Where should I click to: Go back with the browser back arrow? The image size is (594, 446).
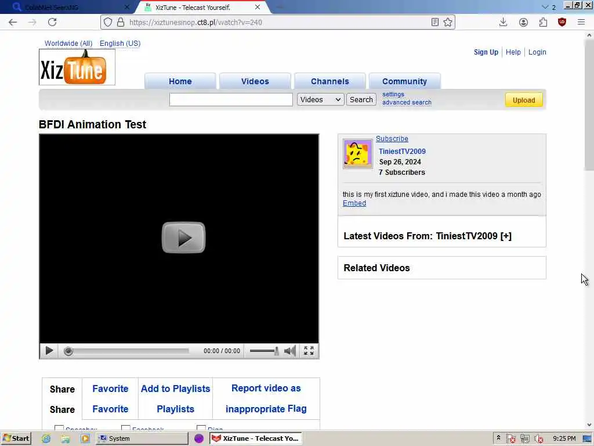pyautogui.click(x=13, y=23)
